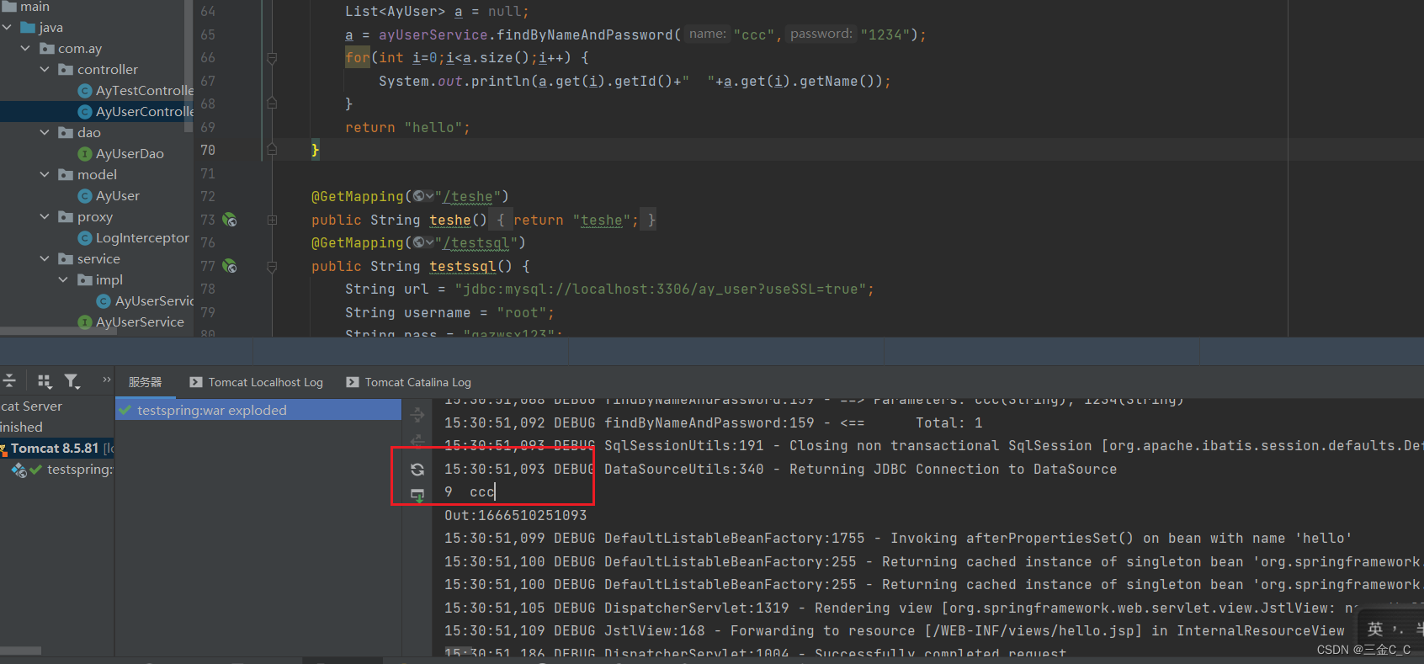Viewport: 1424px width, 664px height.
Task: Click the AyUserController class icon
Action: pyautogui.click(x=85, y=112)
